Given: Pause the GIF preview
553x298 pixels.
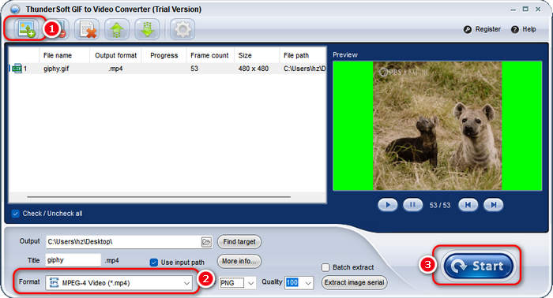Looking at the screenshot, I should [x=412, y=205].
